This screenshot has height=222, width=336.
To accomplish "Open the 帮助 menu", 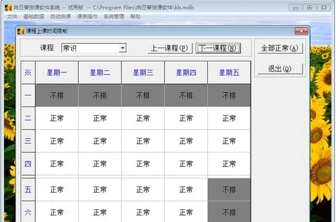I will (x=135, y=17).
